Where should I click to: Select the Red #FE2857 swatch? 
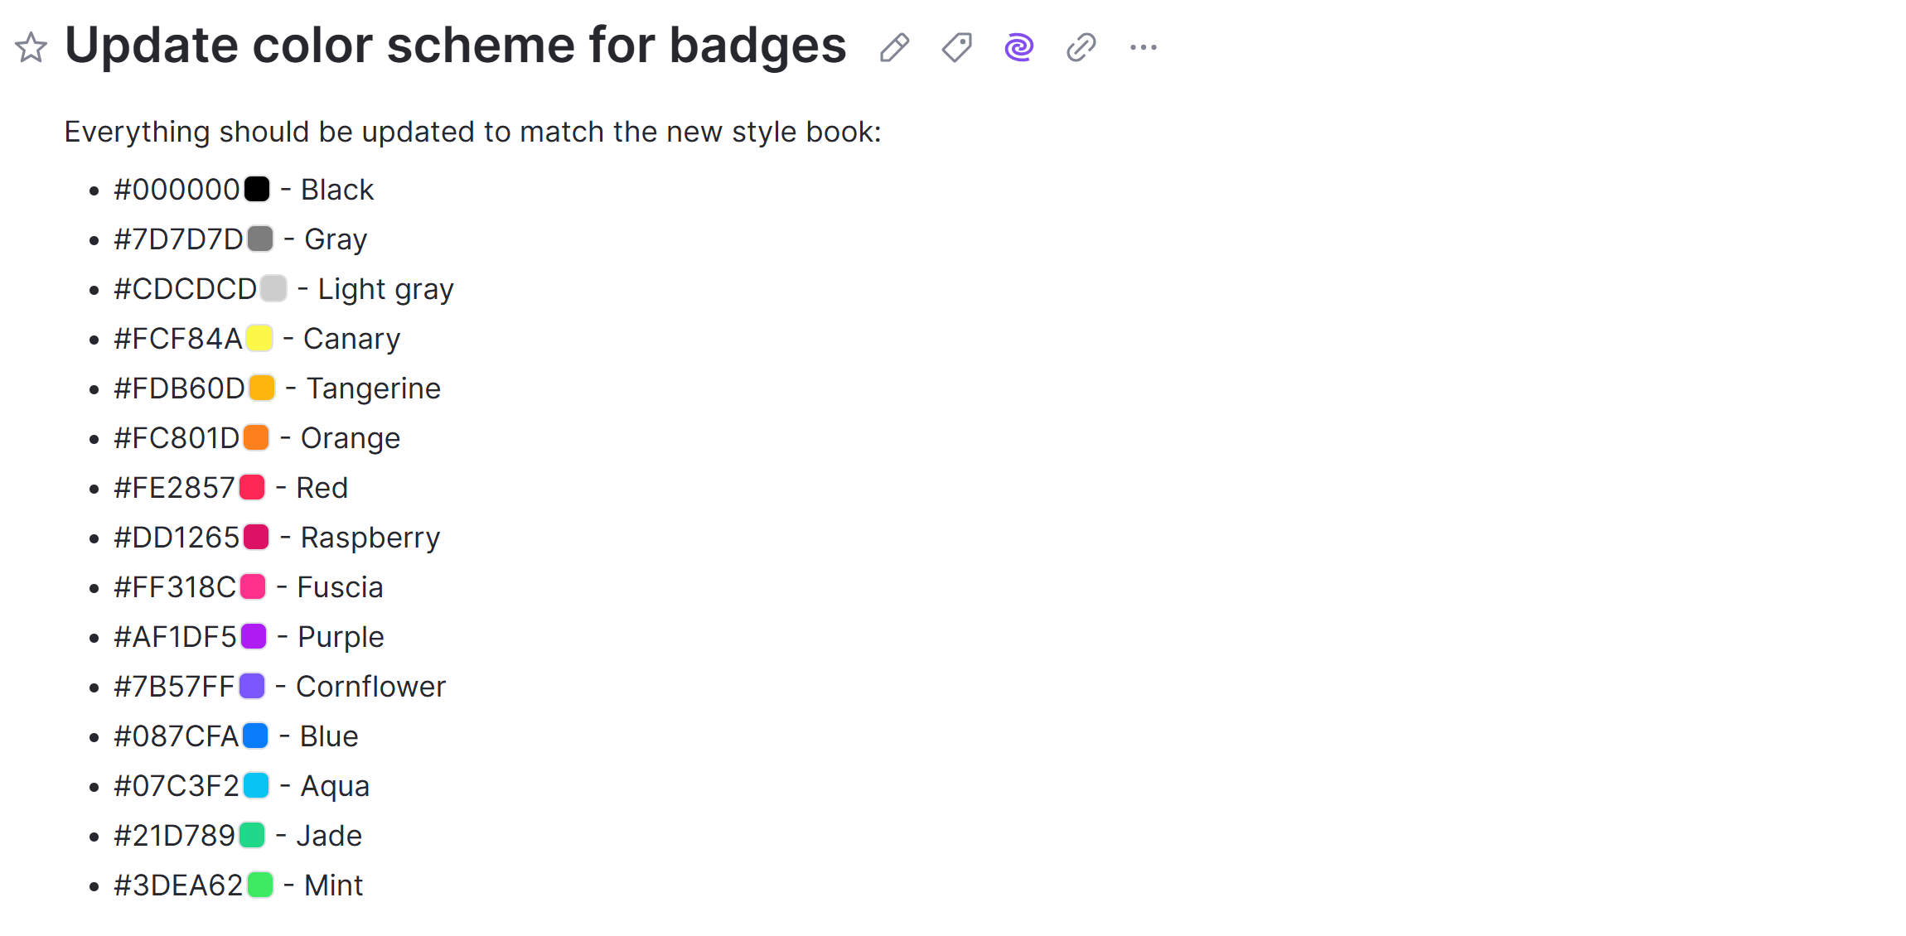(252, 488)
